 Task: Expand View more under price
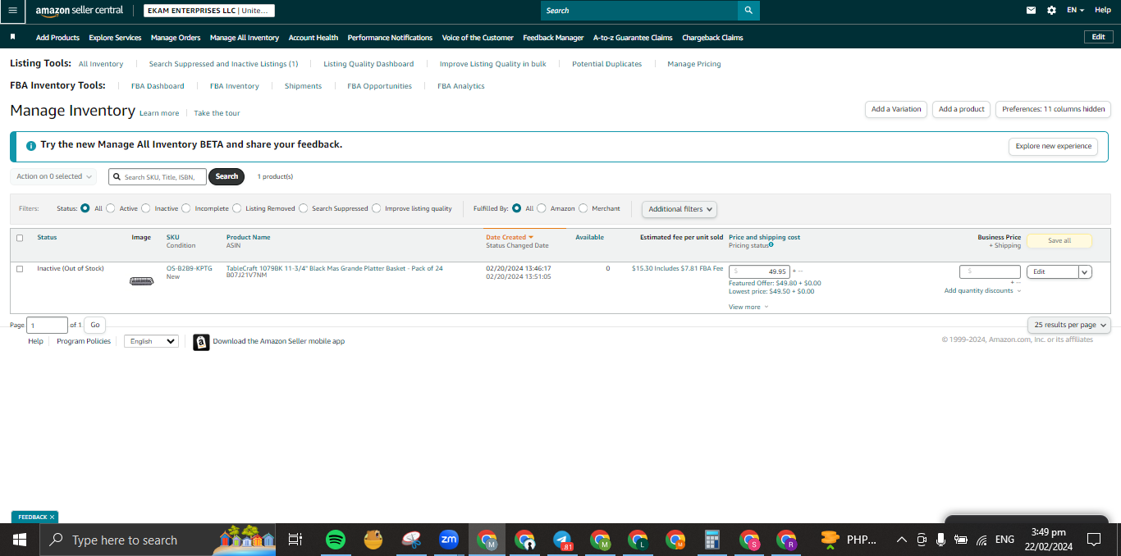point(748,307)
